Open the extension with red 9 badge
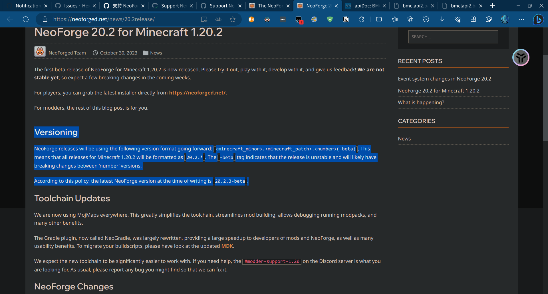The width and height of the screenshot is (548, 294). pos(299,19)
